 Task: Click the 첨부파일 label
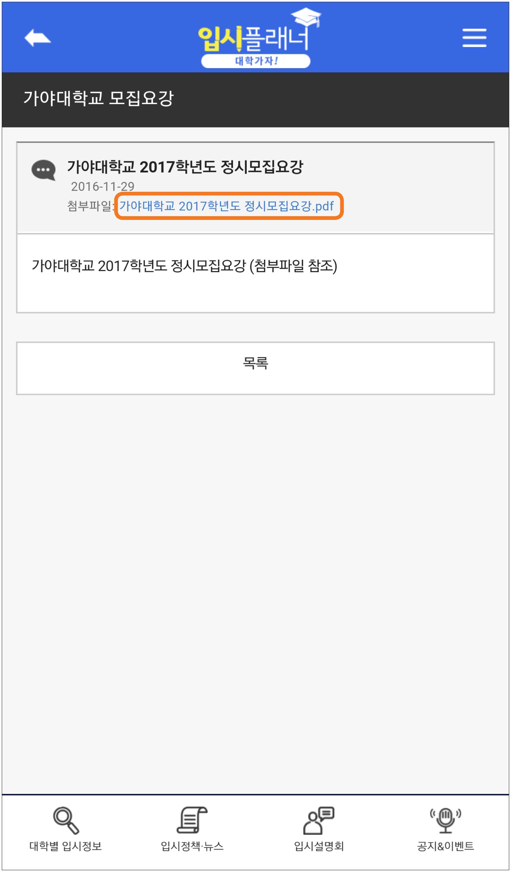89,206
